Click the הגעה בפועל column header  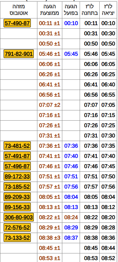71,10
